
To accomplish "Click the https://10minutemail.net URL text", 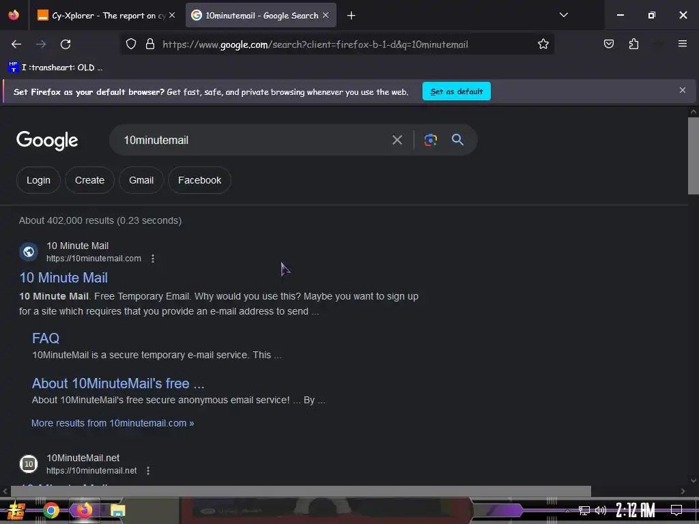I will click(x=91, y=471).
